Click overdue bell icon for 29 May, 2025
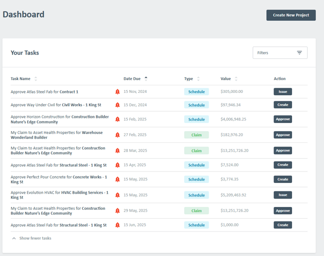This screenshot has height=256, width=324. 117,211
